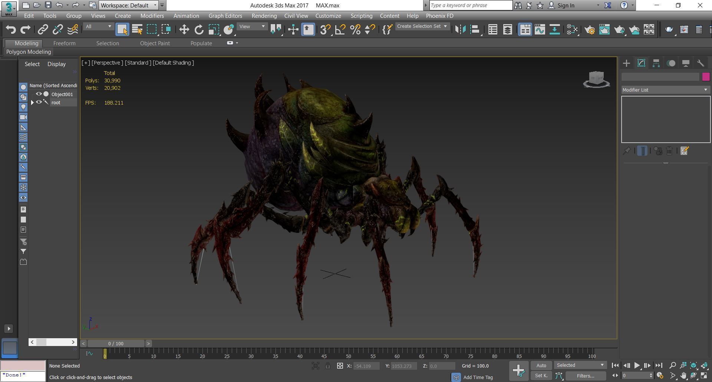712x382 pixels.
Task: Click the Mirror tool icon
Action: 460,30
